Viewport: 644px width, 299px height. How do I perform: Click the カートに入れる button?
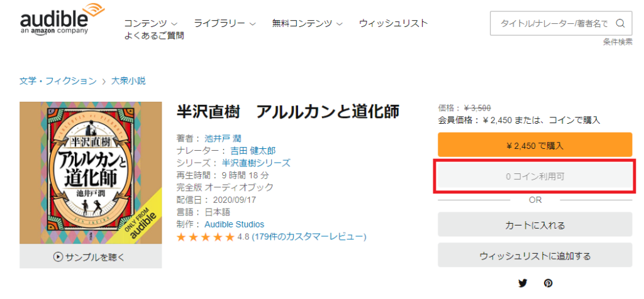[x=535, y=225]
